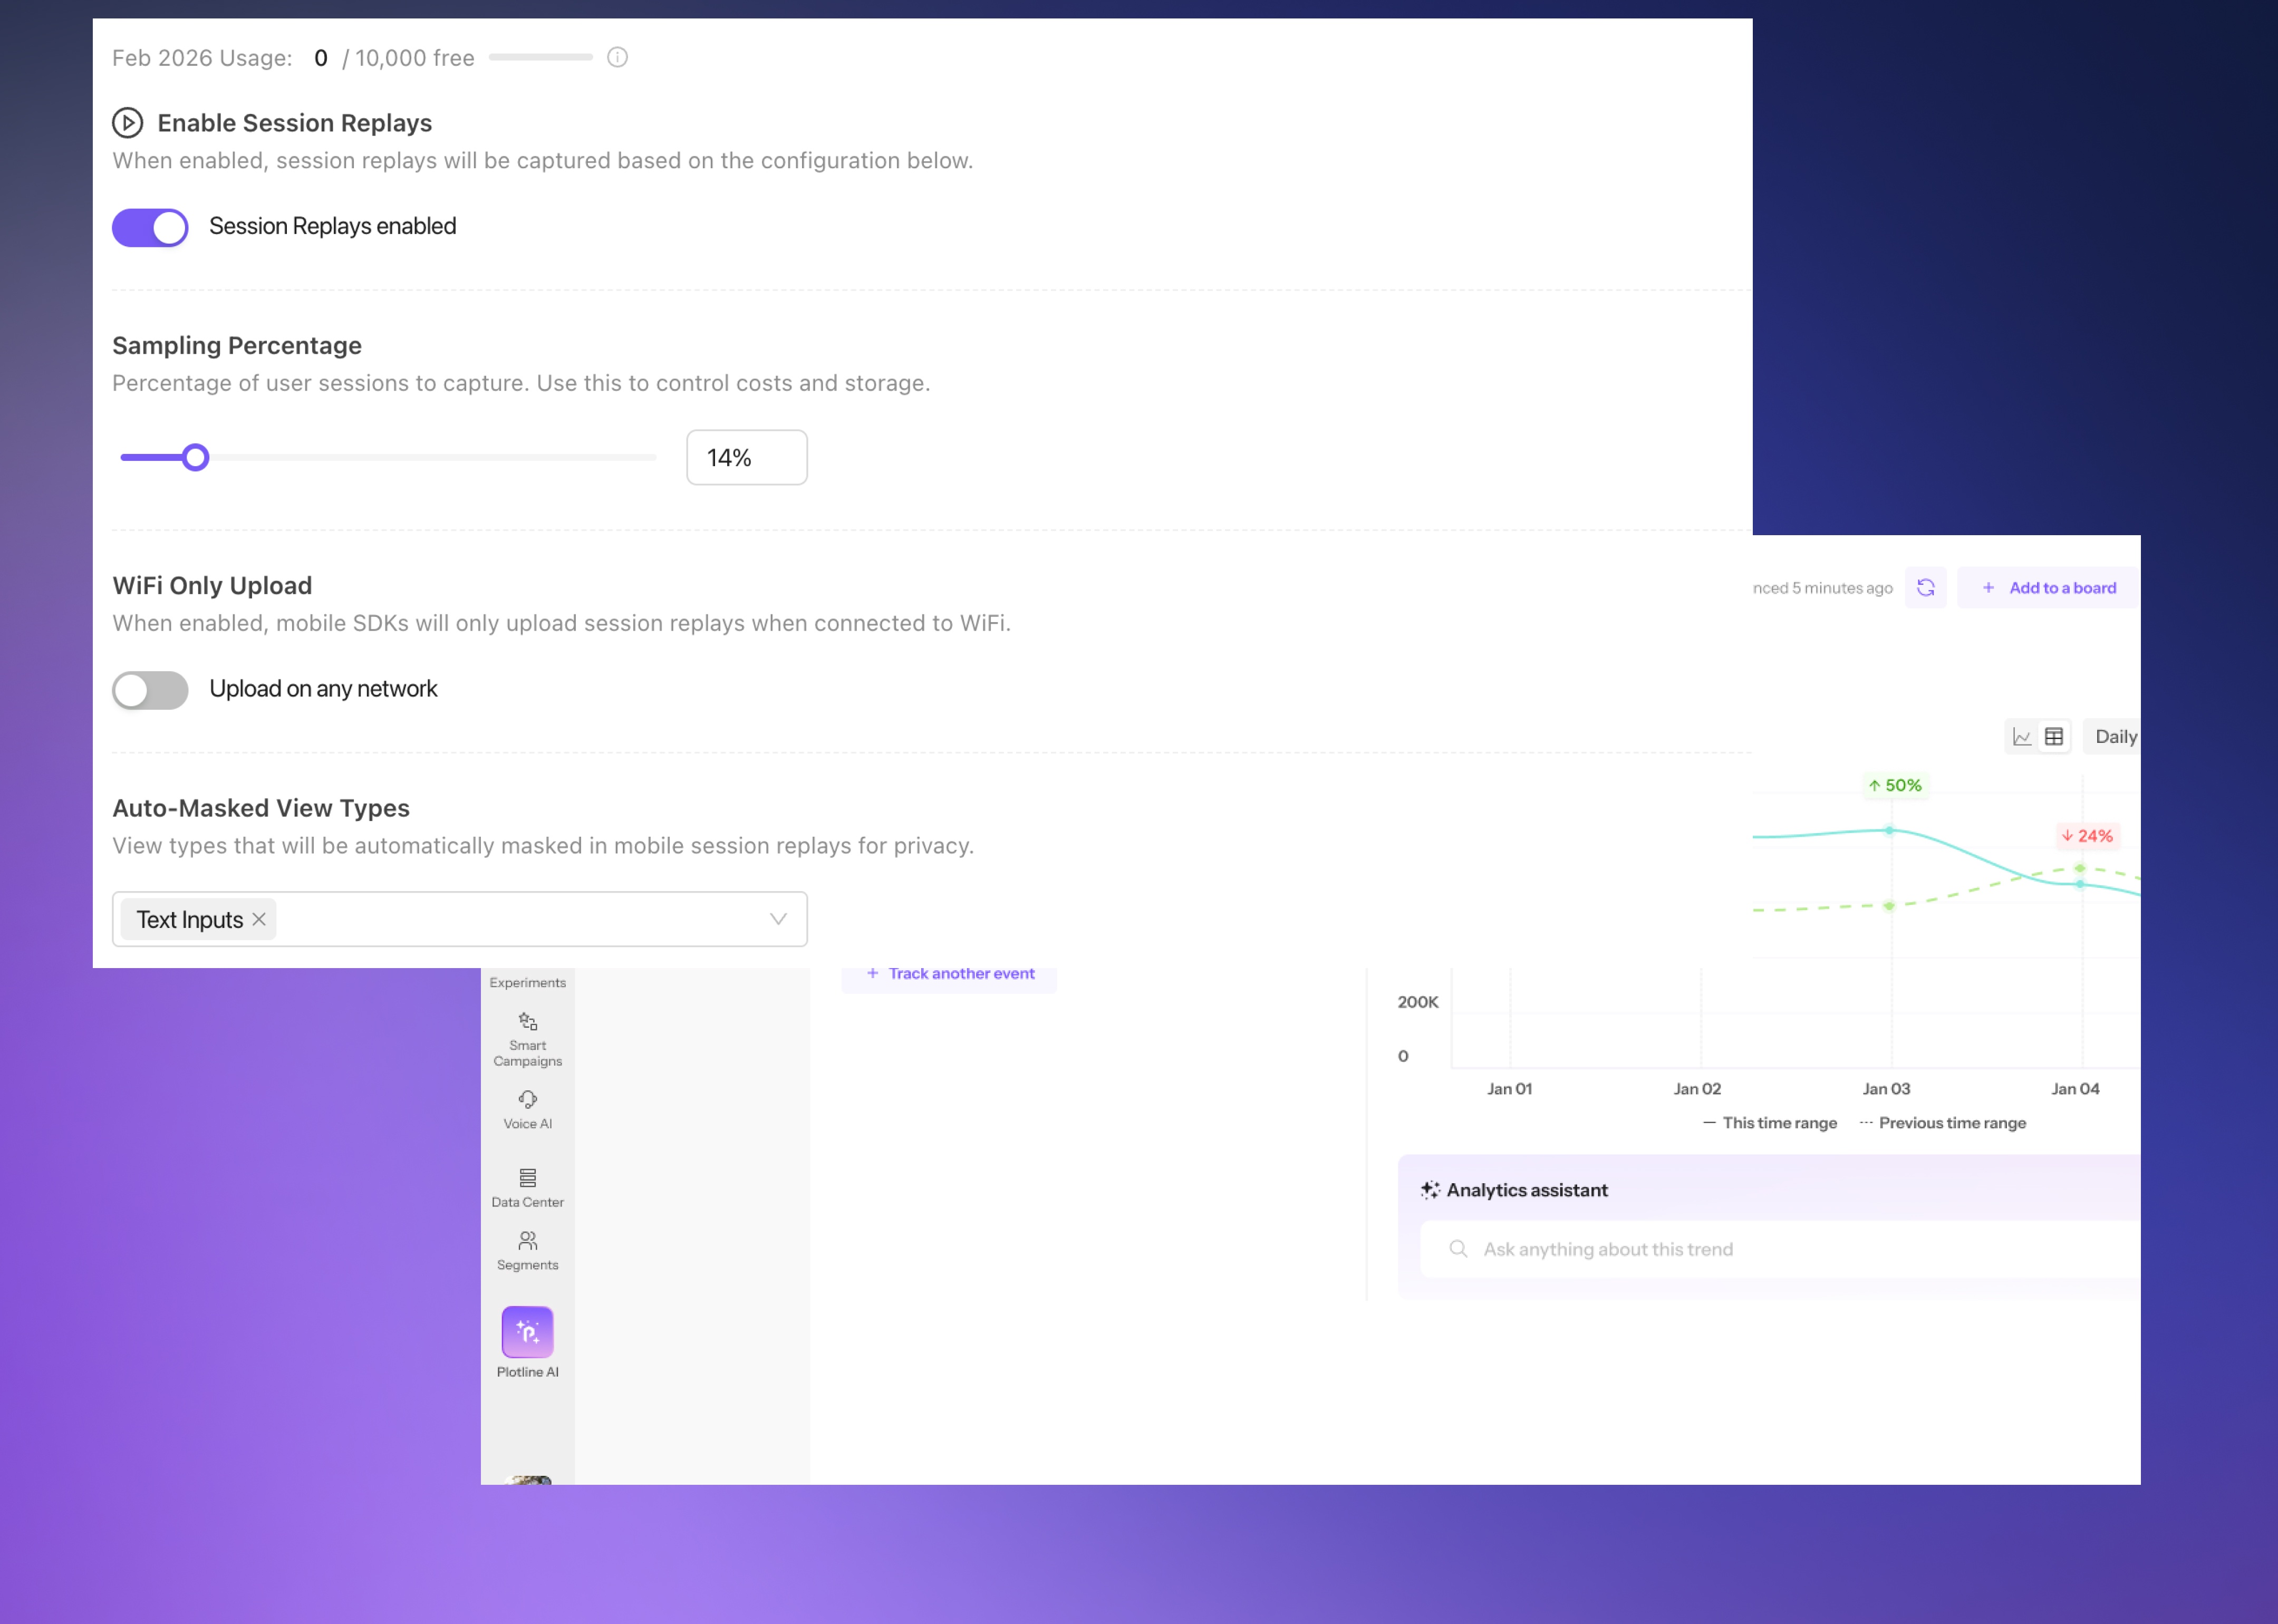Enable Upload on any network
The image size is (2278, 1624).
[x=150, y=690]
